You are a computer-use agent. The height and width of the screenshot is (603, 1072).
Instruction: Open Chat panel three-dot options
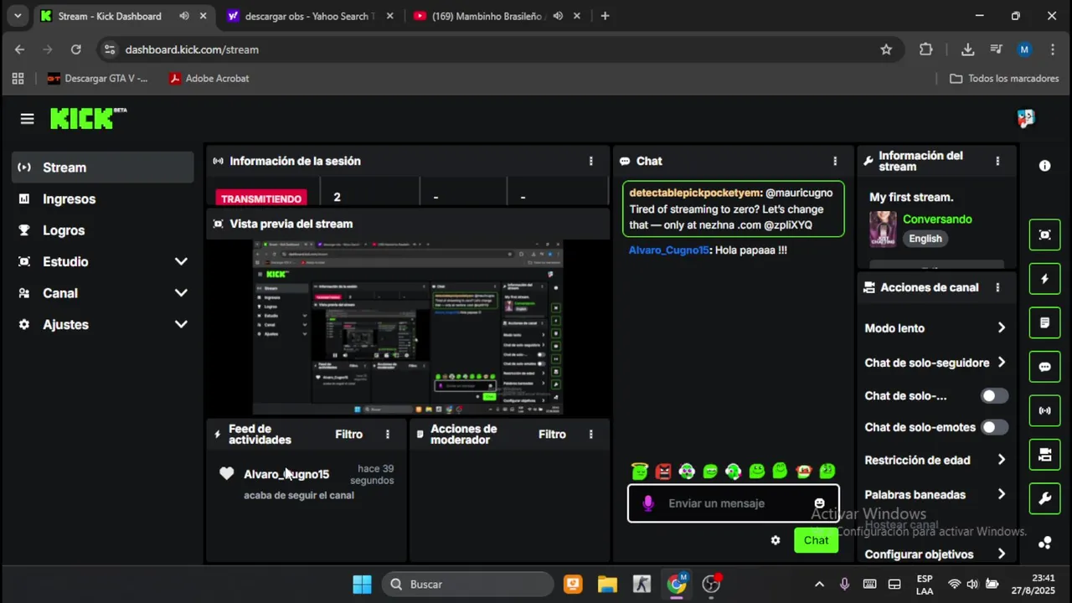[x=835, y=161]
